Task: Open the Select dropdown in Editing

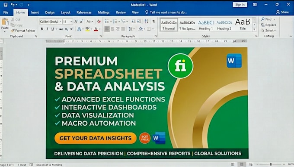Action: [268, 31]
